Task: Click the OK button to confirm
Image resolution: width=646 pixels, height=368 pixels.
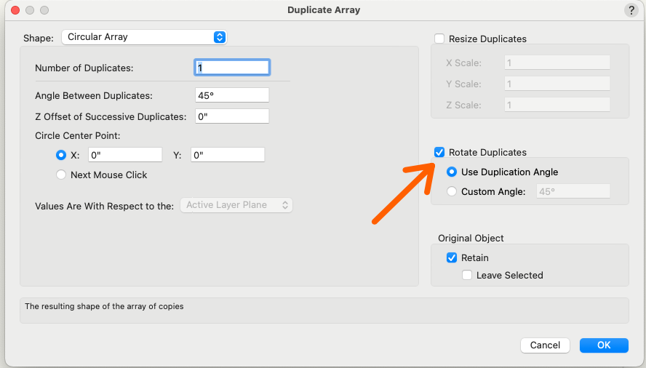Action: pos(604,345)
